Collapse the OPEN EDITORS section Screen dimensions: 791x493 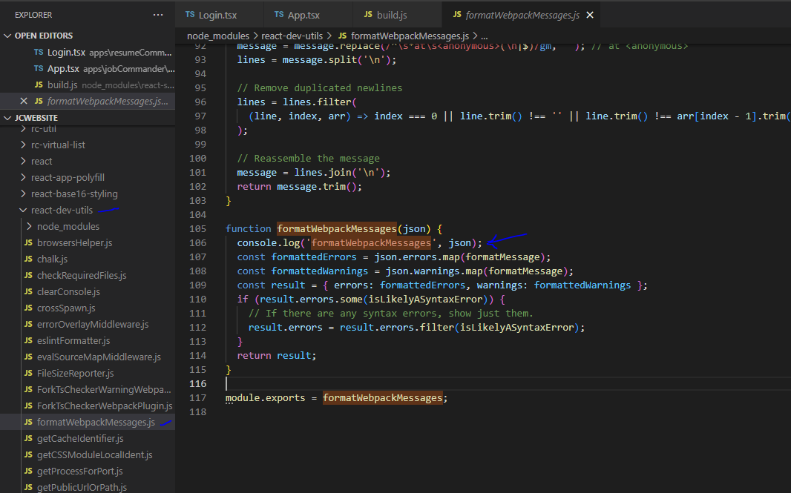point(7,35)
